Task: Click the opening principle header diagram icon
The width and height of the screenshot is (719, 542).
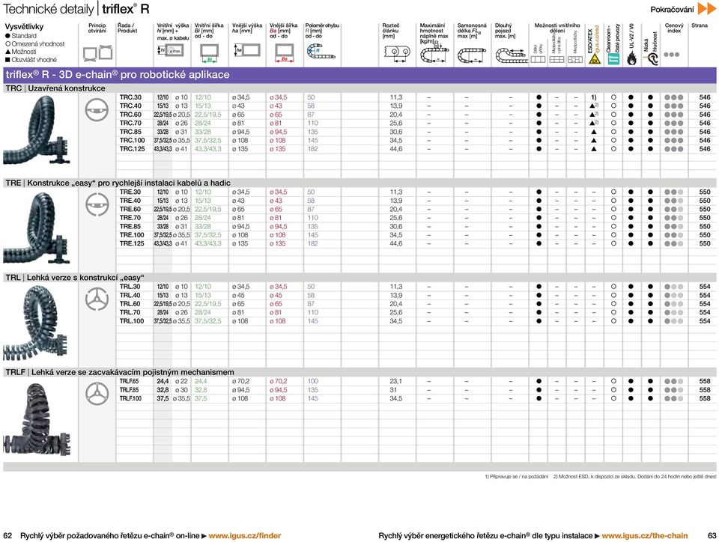Action: pos(97,52)
